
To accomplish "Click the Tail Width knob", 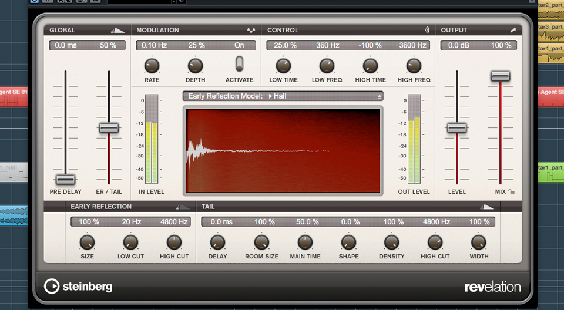I will pos(479,242).
